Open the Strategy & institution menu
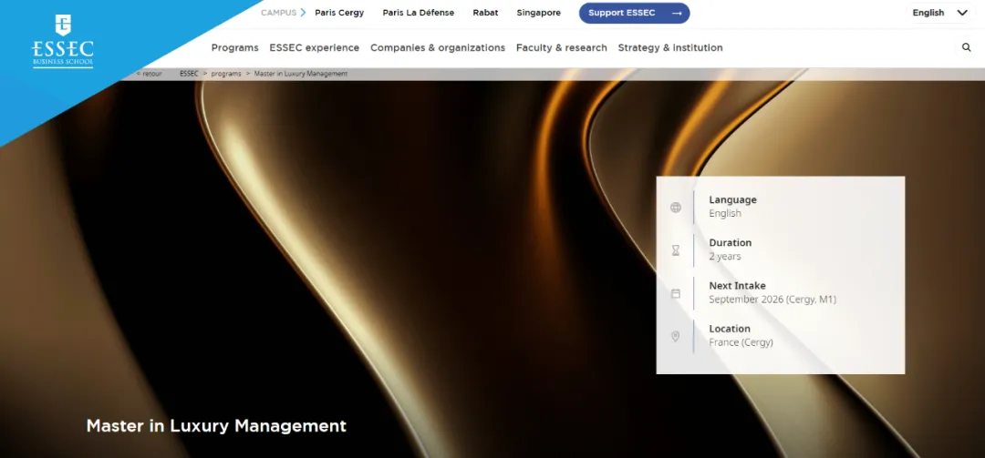The width and height of the screenshot is (985, 458). pyautogui.click(x=669, y=47)
